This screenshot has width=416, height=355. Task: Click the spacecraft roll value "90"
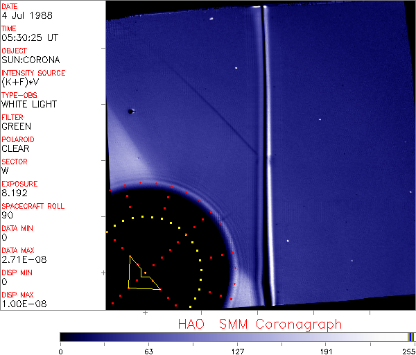[6, 215]
